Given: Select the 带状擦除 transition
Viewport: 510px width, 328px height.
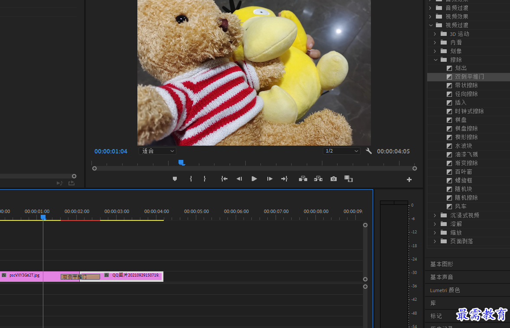Looking at the screenshot, I should pos(466,85).
